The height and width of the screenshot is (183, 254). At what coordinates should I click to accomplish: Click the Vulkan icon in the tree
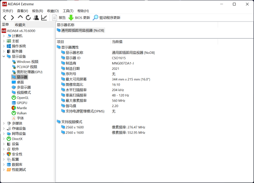pyautogui.click(x=14, y=113)
